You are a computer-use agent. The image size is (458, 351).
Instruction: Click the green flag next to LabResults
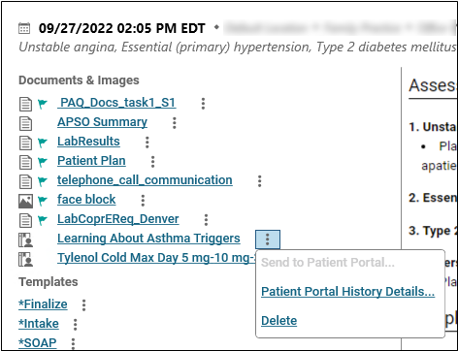[x=43, y=143]
